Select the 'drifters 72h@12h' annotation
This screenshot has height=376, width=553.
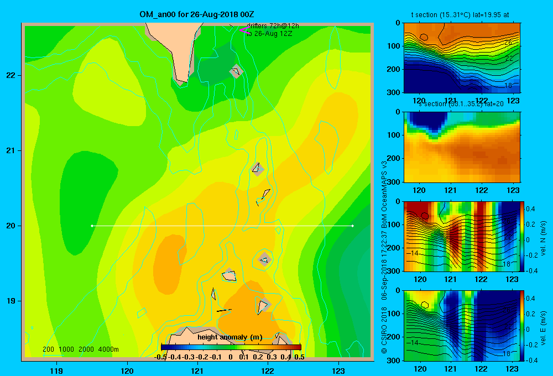coord(273,26)
